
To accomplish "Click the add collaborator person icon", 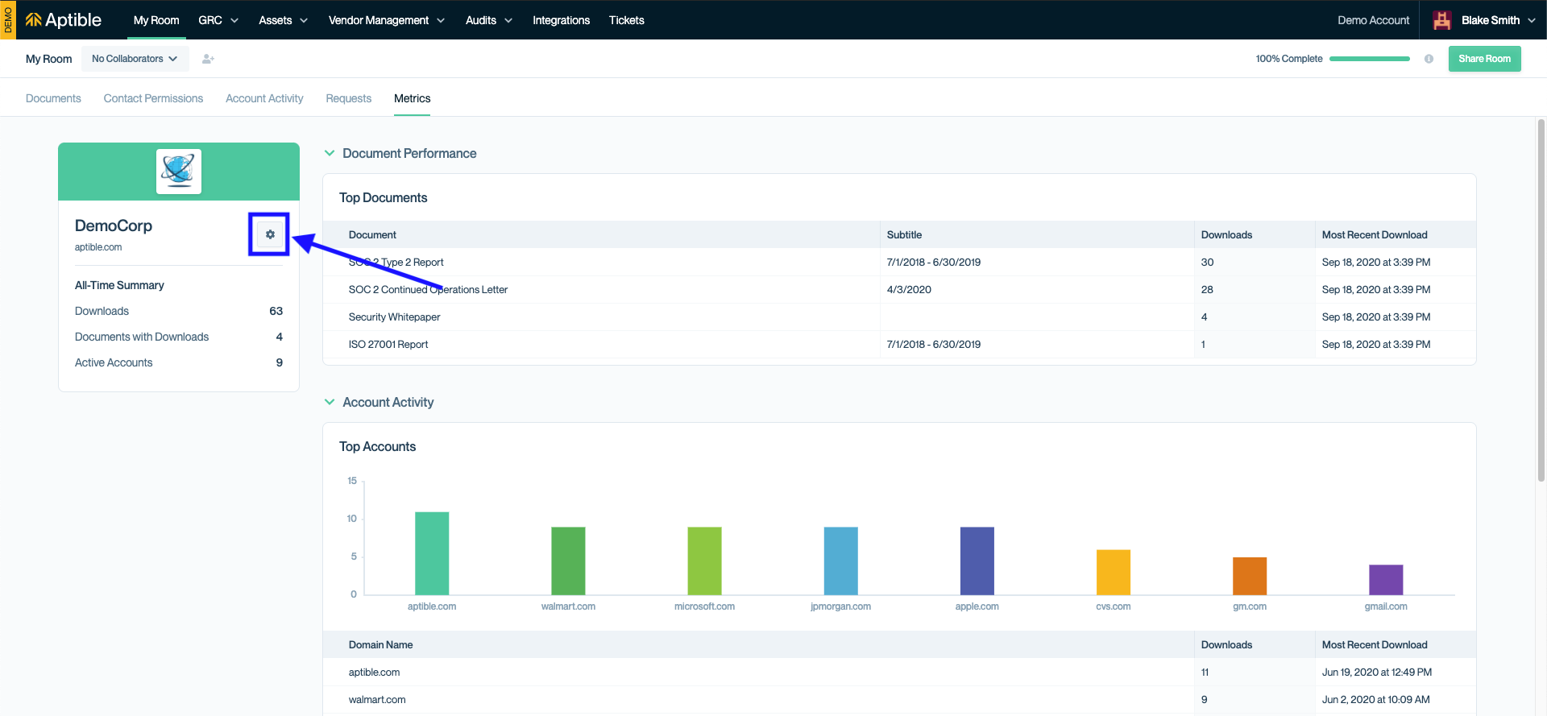I will [x=208, y=59].
